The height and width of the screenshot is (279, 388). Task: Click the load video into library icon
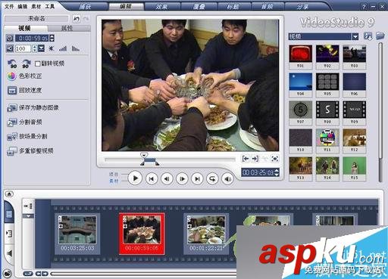pyautogui.click(x=368, y=36)
